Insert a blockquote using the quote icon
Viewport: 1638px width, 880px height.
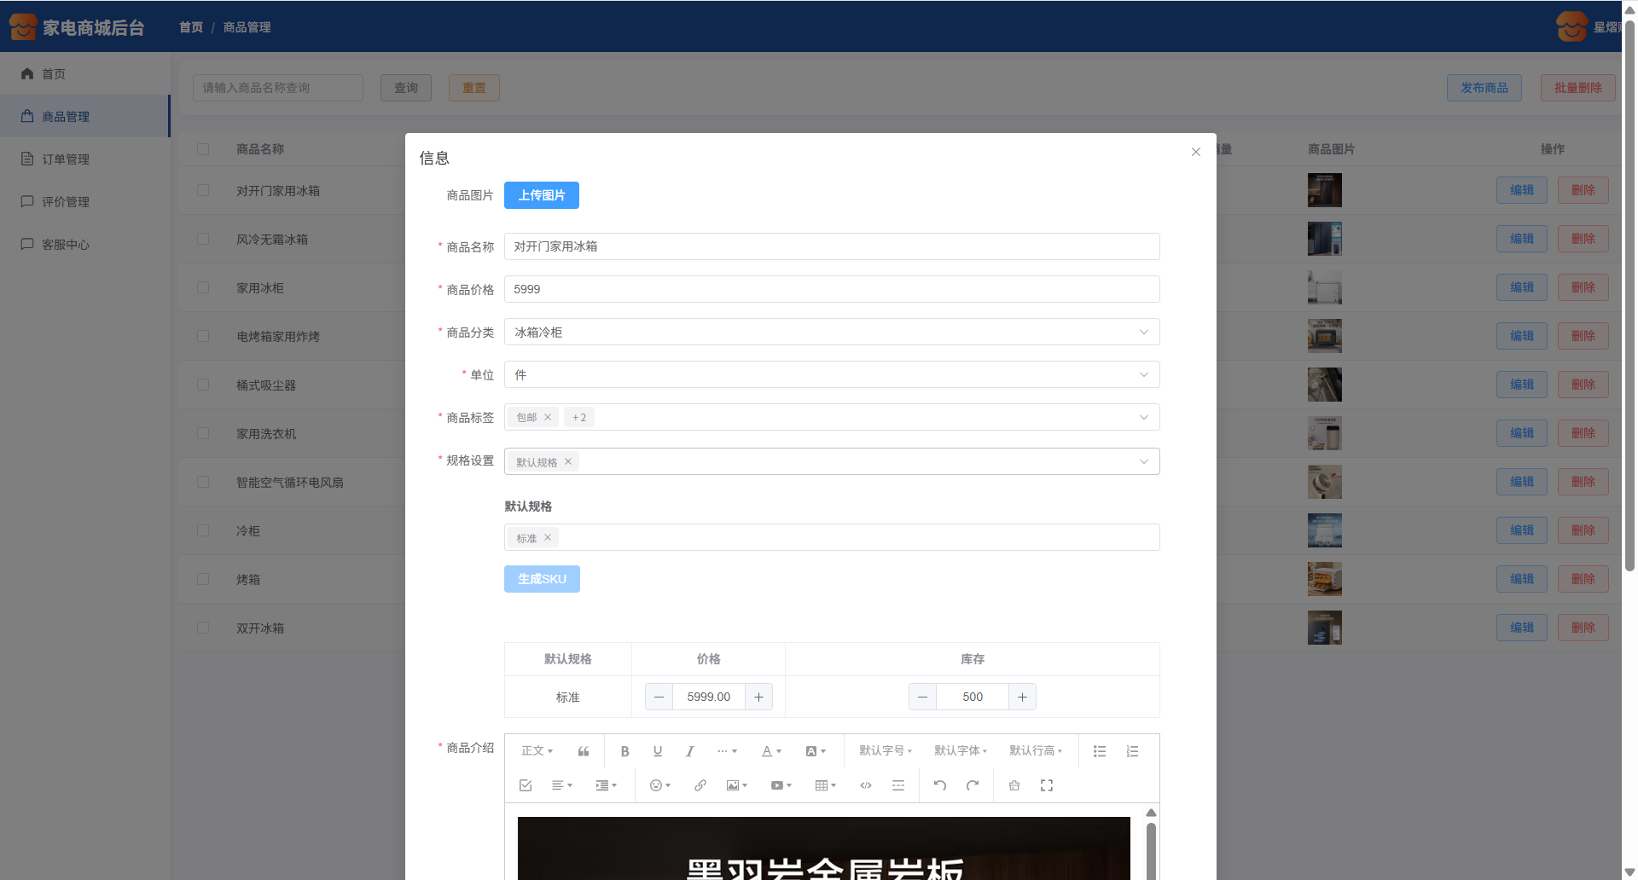(584, 751)
